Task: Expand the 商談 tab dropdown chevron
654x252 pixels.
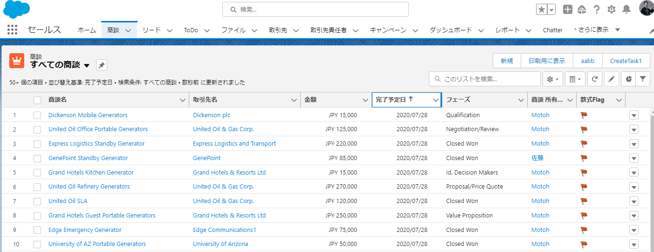Action: pyautogui.click(x=128, y=30)
